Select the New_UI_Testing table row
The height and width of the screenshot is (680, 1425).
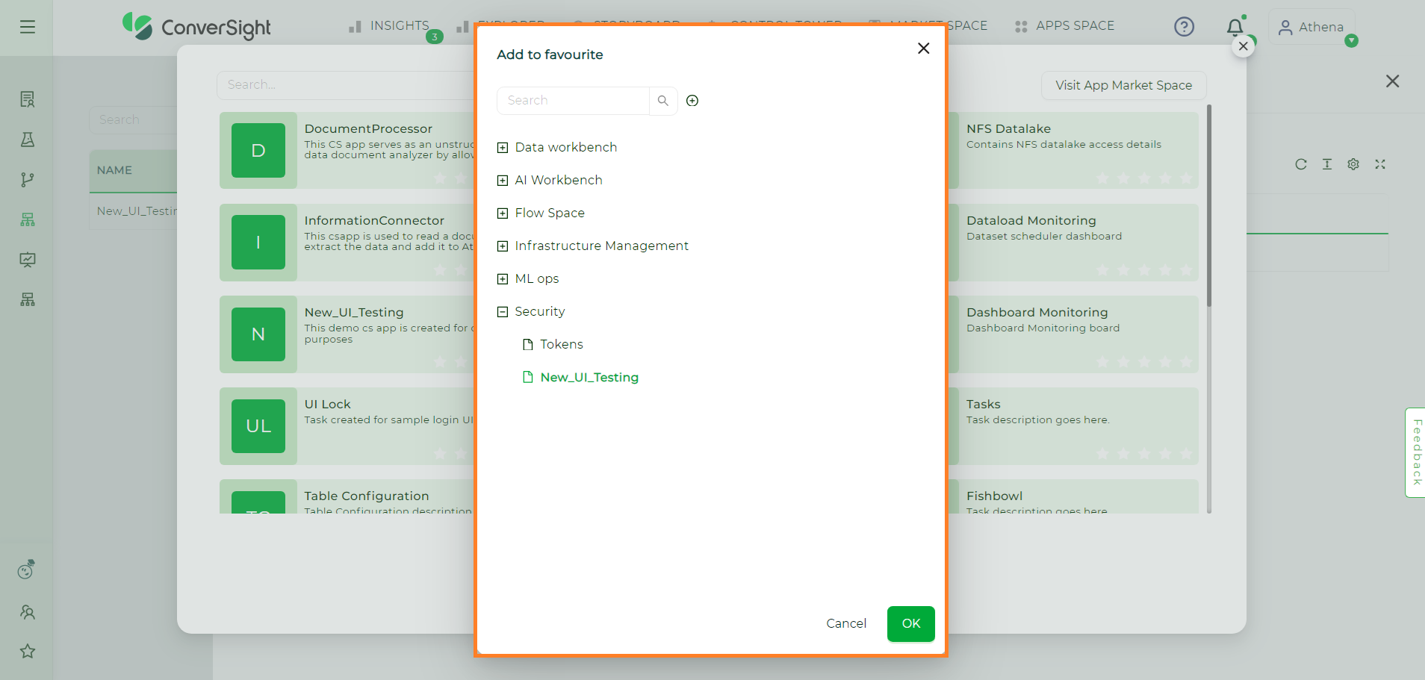coord(134,211)
